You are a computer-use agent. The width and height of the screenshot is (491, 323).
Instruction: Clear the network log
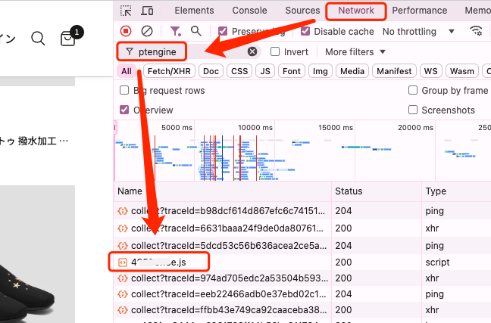click(x=147, y=31)
